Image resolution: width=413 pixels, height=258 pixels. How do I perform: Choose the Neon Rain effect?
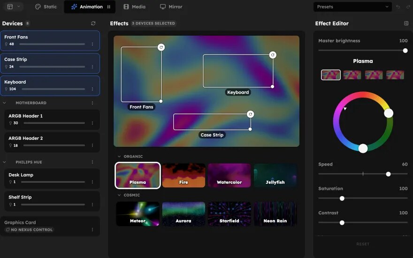275,214
